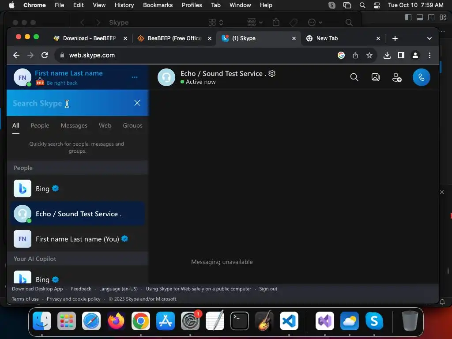Open the Apple menu
The width and height of the screenshot is (452, 339).
[11, 5]
